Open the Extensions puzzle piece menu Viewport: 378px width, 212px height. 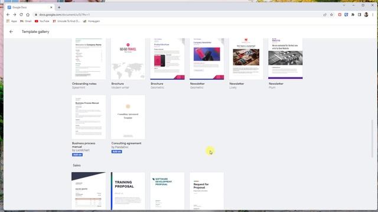pyautogui.click(x=353, y=15)
